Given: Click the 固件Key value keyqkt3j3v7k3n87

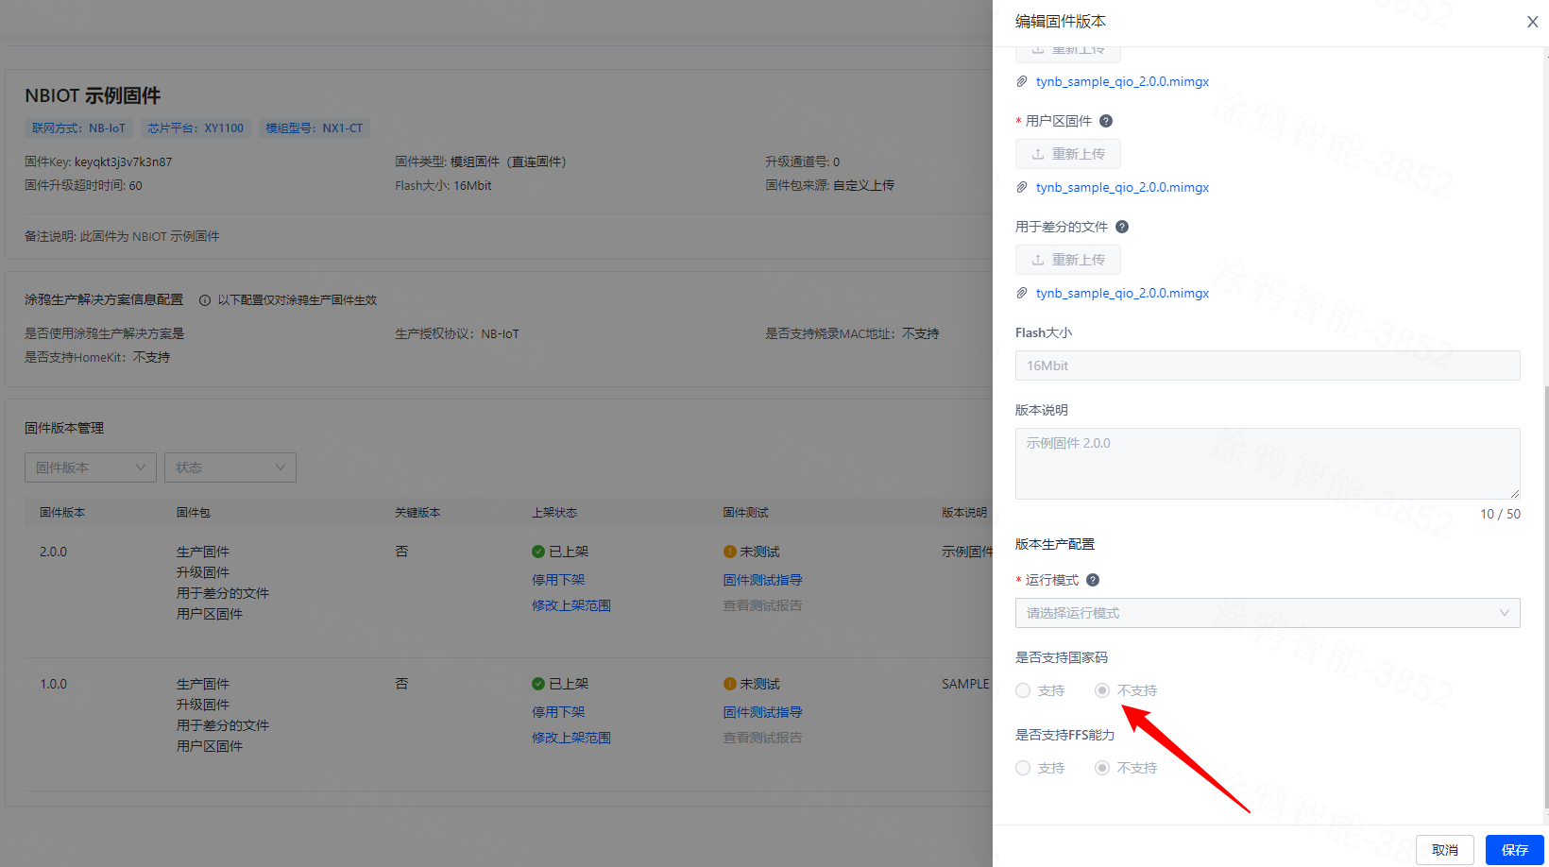Looking at the screenshot, I should pos(124,161).
